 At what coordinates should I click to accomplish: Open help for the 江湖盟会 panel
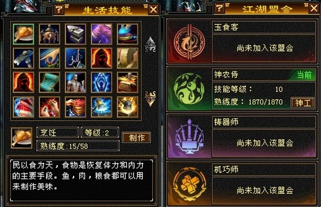(220, 8)
